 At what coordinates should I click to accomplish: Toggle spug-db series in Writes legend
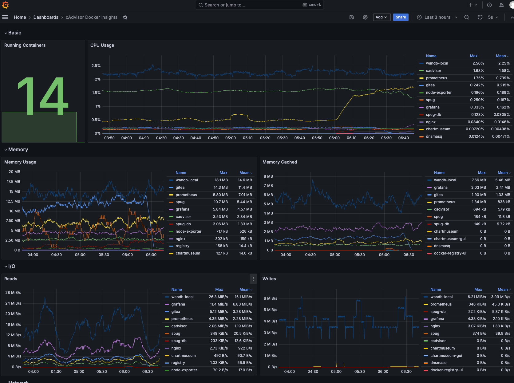[x=438, y=312]
